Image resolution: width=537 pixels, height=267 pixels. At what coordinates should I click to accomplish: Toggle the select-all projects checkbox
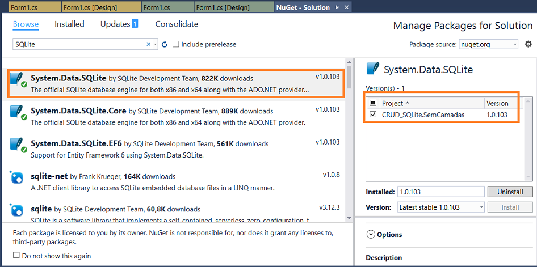tap(374, 103)
